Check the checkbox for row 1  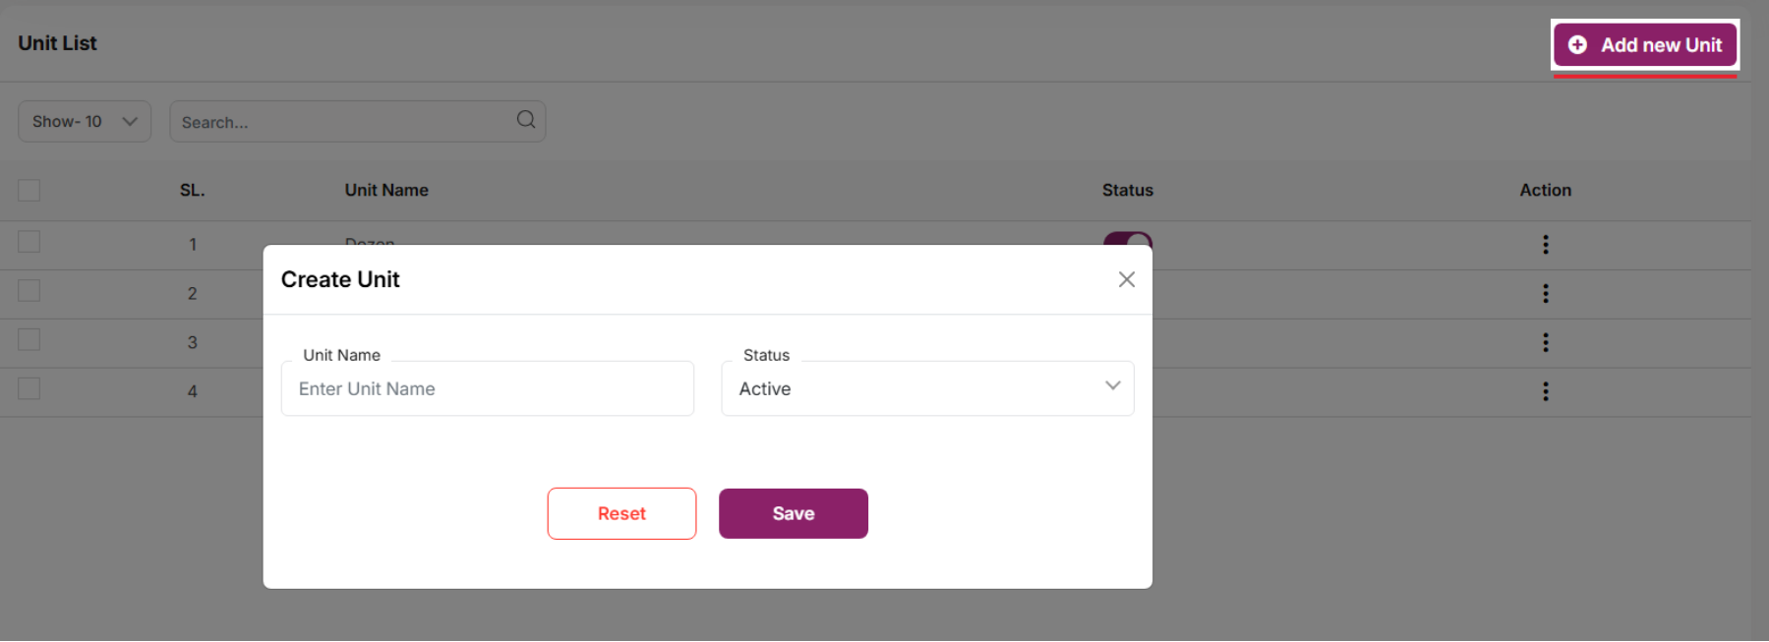(29, 242)
